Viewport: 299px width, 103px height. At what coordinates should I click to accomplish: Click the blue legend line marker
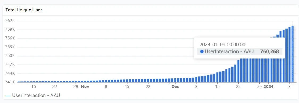click(8, 96)
